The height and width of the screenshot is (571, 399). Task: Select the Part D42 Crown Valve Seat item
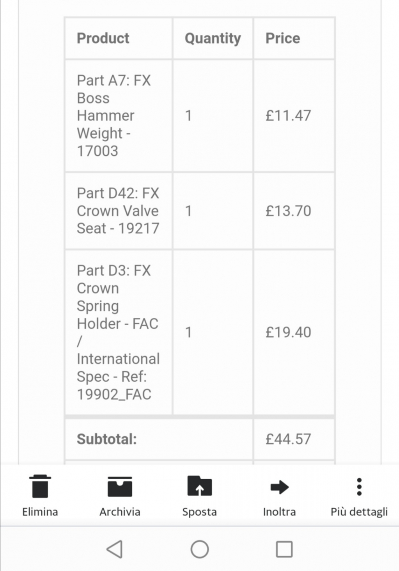[x=118, y=211]
